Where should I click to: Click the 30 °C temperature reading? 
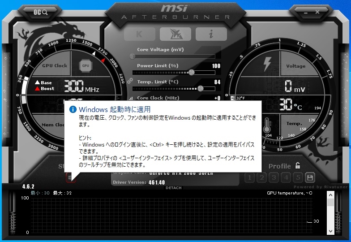(291, 105)
